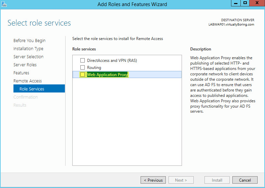Go to Before You Begin step
This screenshot has height=188, width=265.
[29, 41]
